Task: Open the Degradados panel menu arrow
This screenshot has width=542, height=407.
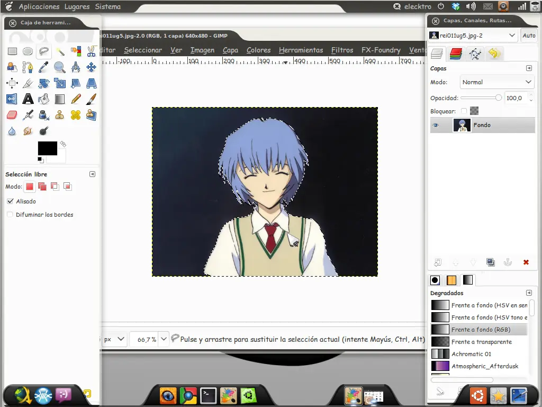Action: pos(529,293)
